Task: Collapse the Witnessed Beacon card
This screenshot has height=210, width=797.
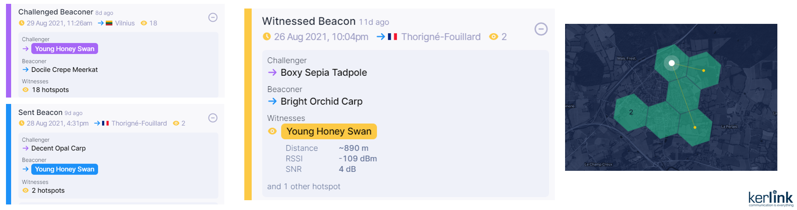Action: [541, 29]
